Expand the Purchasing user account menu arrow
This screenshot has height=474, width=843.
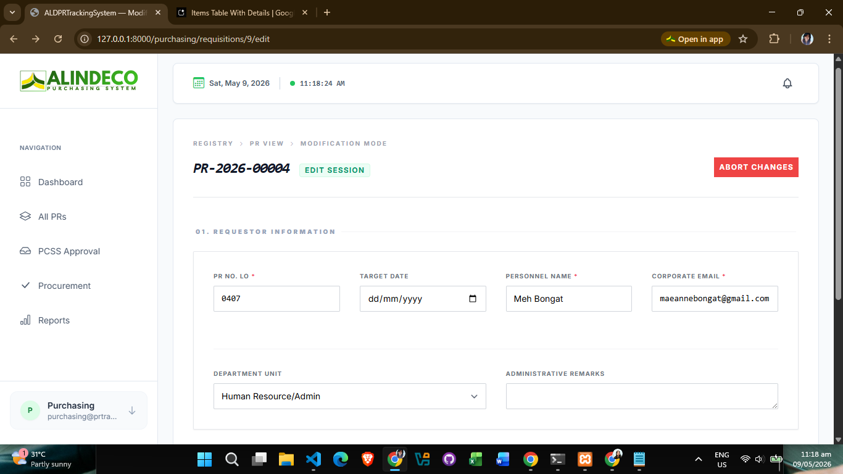point(132,410)
